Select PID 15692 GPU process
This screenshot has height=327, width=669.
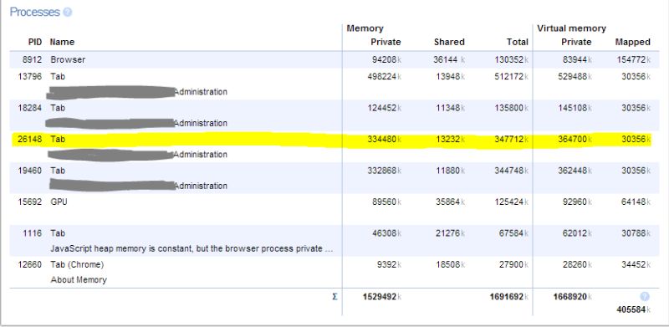[x=30, y=202]
